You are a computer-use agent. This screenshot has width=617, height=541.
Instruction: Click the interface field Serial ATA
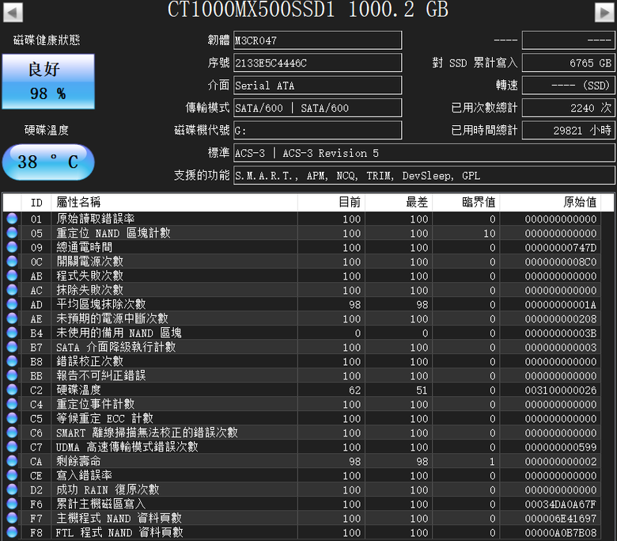317,85
